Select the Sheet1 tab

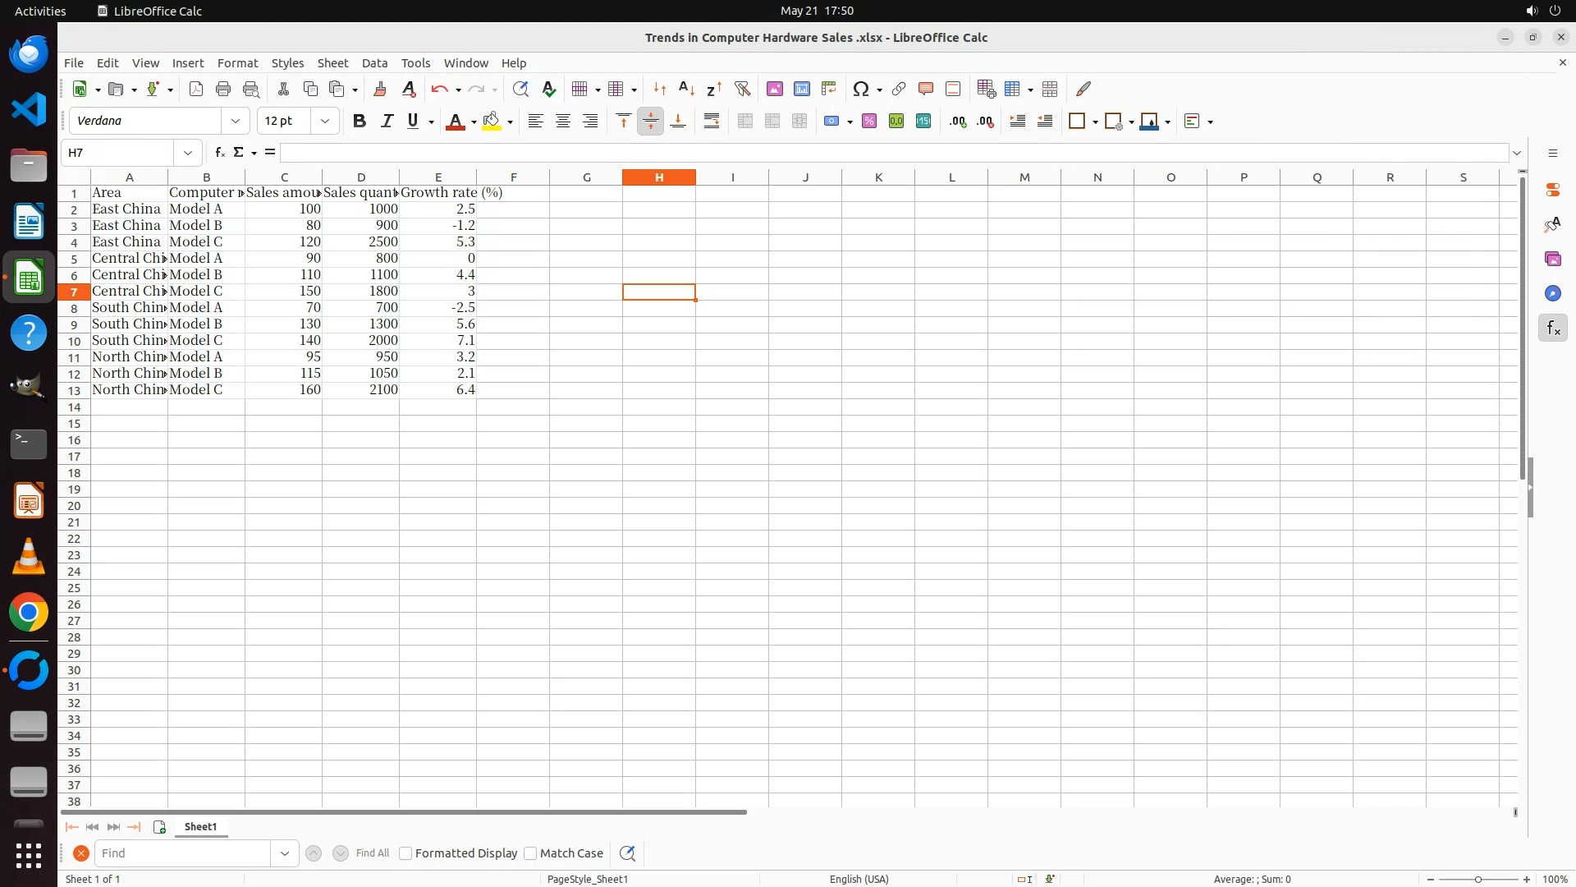click(x=200, y=827)
